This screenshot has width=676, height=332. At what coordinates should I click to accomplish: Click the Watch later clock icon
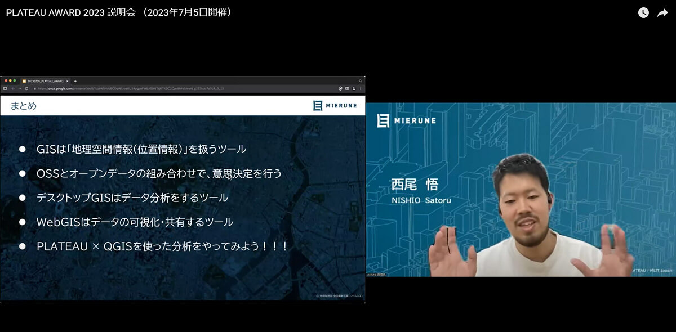pyautogui.click(x=643, y=12)
